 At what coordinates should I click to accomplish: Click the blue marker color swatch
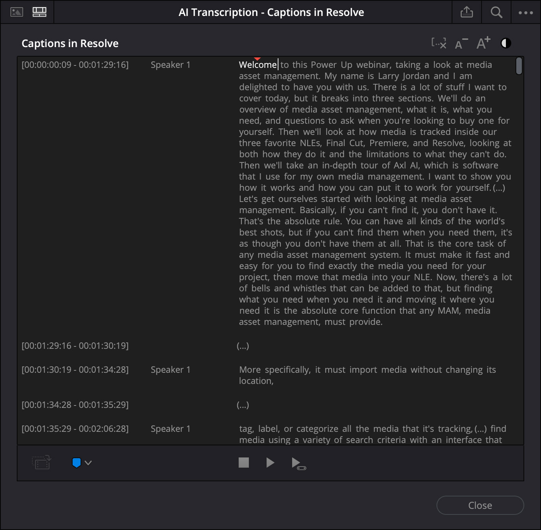tap(76, 463)
